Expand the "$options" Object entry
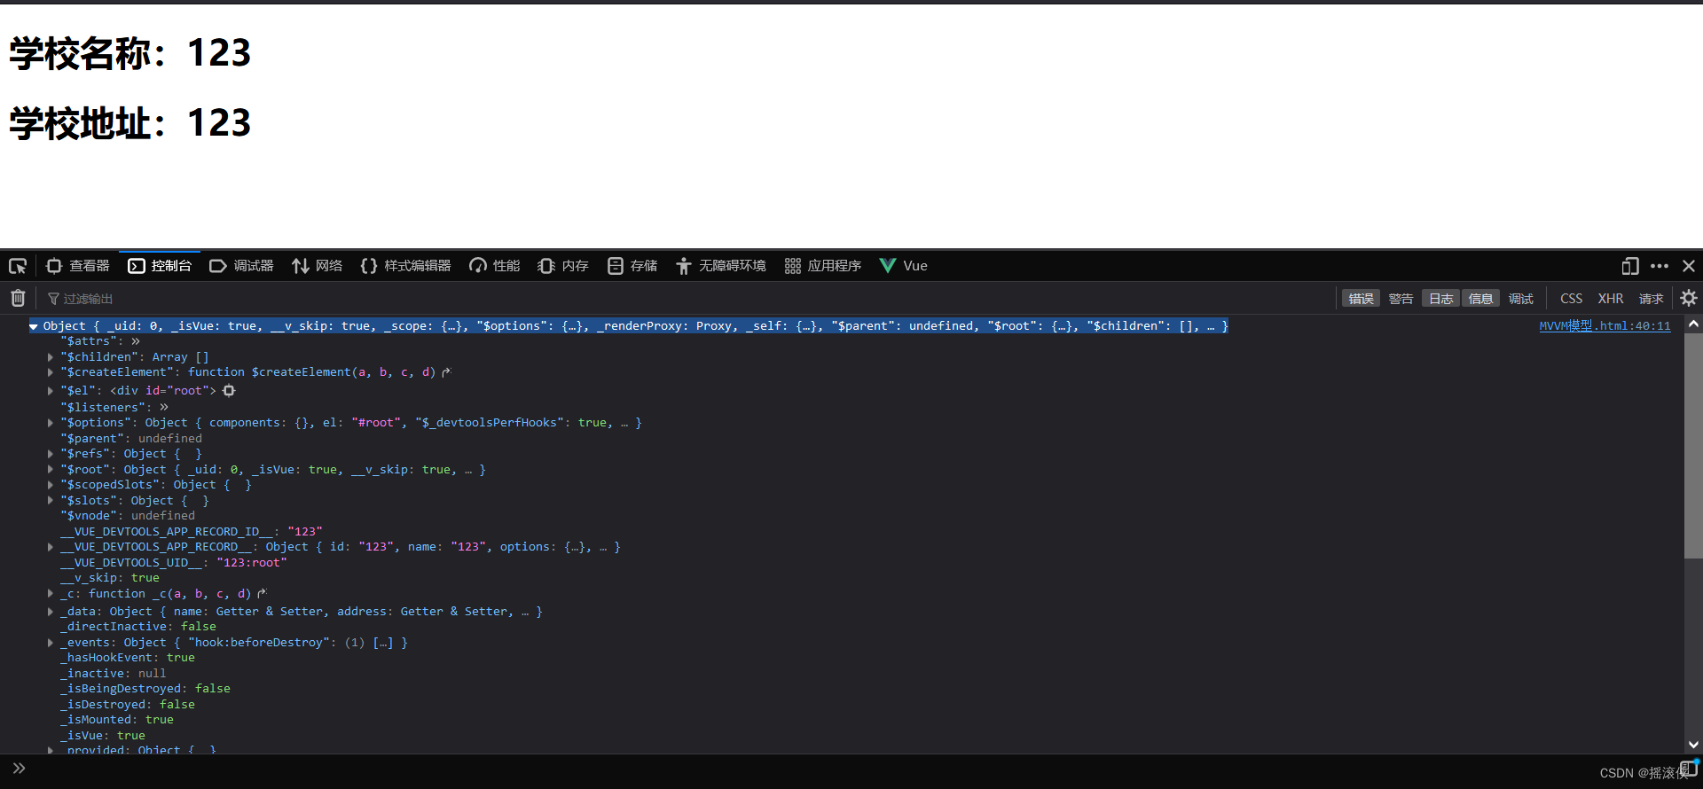The width and height of the screenshot is (1703, 789). pyautogui.click(x=51, y=423)
